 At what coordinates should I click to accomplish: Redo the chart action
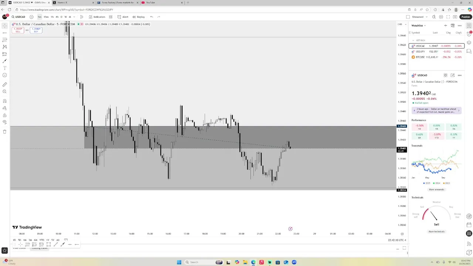[x=159, y=17]
